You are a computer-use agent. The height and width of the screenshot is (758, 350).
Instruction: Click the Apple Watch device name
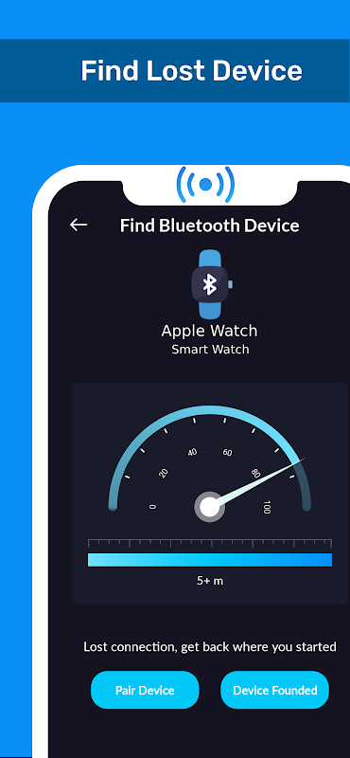tap(209, 331)
